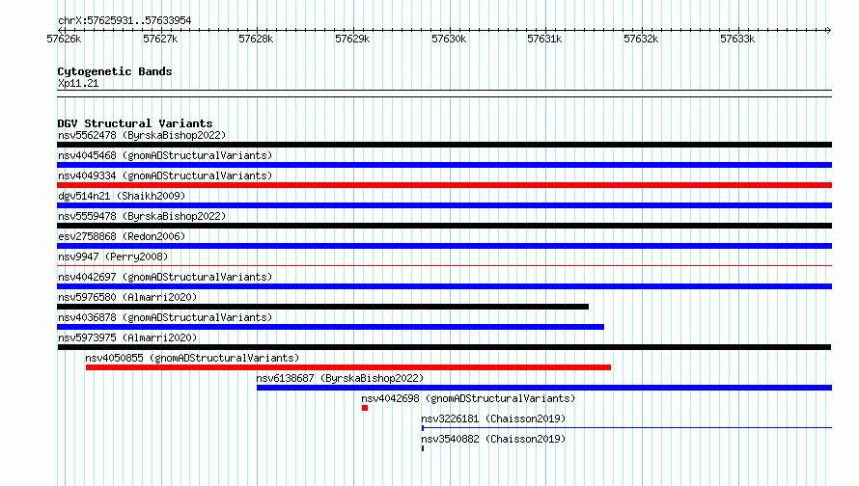Viewport: 859px width, 486px height.
Task: Click the 57629k ruler position
Action: (352, 39)
